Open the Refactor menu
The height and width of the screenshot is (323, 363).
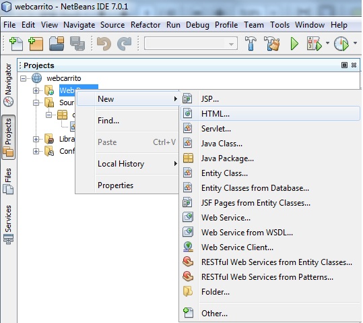click(x=145, y=25)
